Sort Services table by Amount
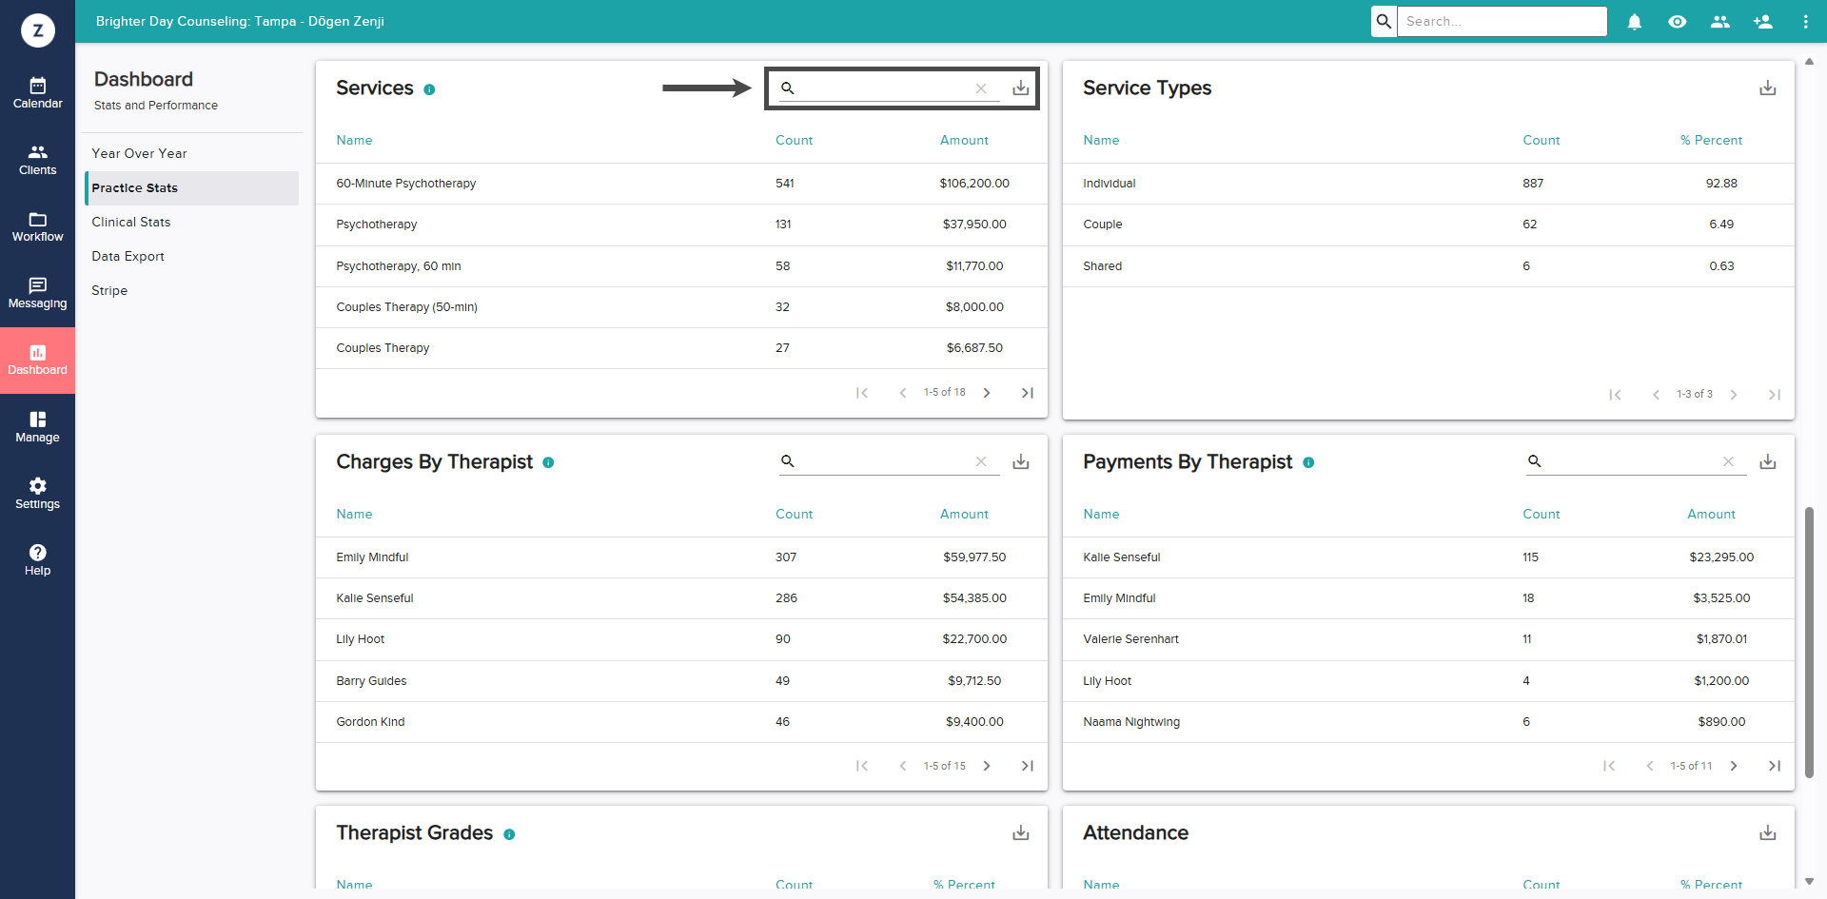This screenshot has height=899, width=1827. coord(964,140)
